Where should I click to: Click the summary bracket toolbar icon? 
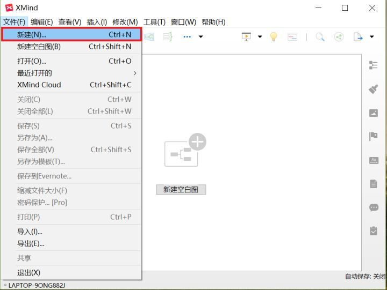168,37
